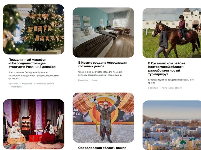
Task: Select the 'Костромская область' tag
Action: click(172, 88)
